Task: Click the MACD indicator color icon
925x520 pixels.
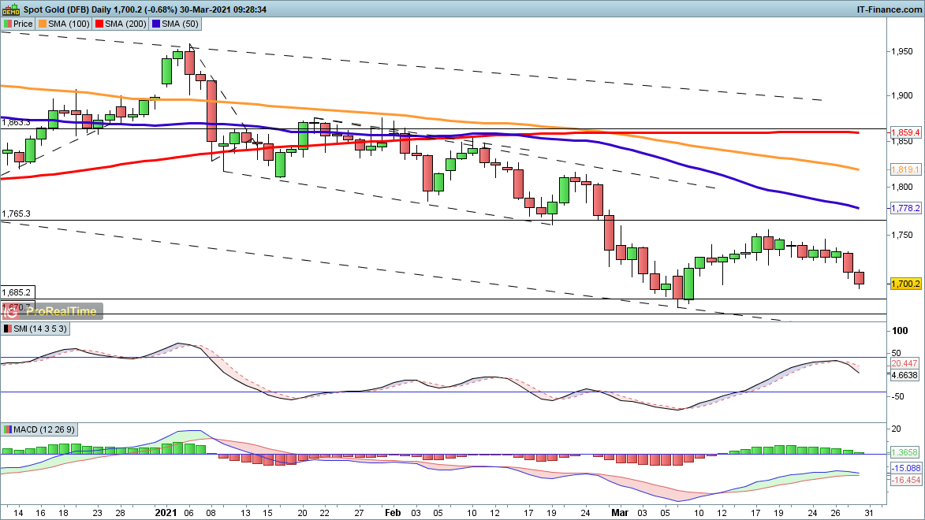Action: click(7, 429)
